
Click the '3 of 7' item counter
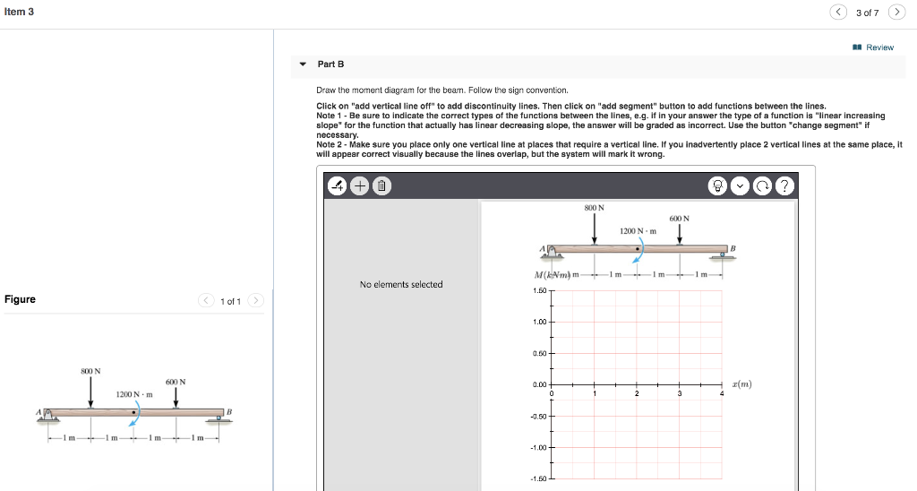pos(867,13)
